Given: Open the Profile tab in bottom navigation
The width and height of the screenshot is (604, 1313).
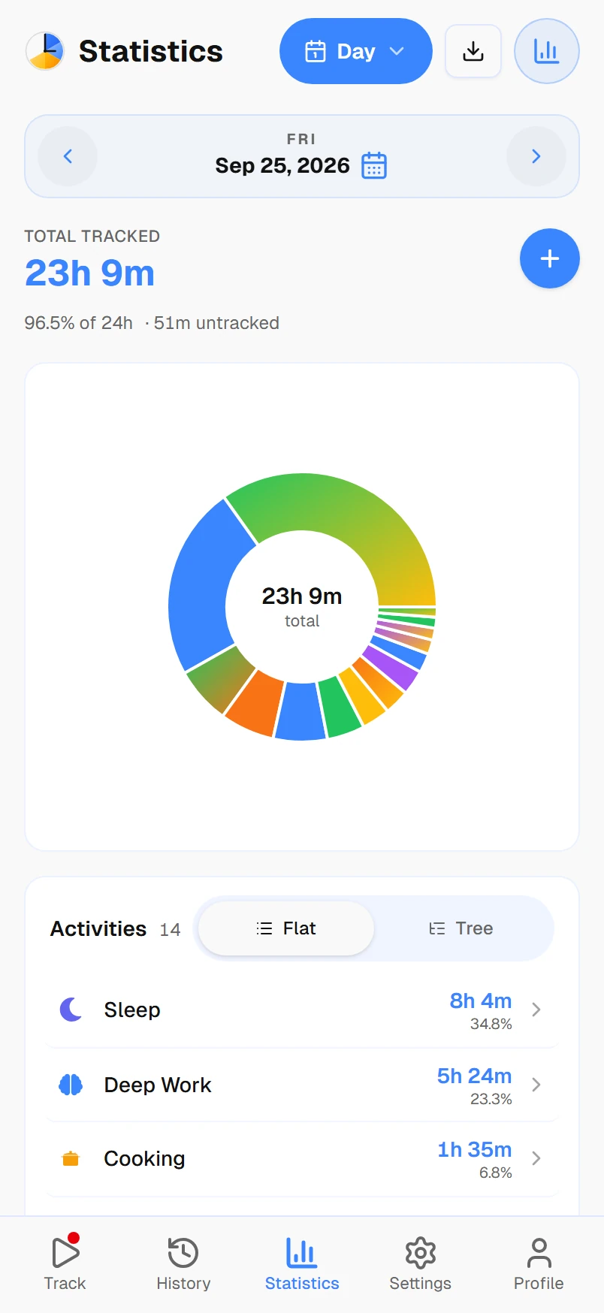Looking at the screenshot, I should point(539,1263).
